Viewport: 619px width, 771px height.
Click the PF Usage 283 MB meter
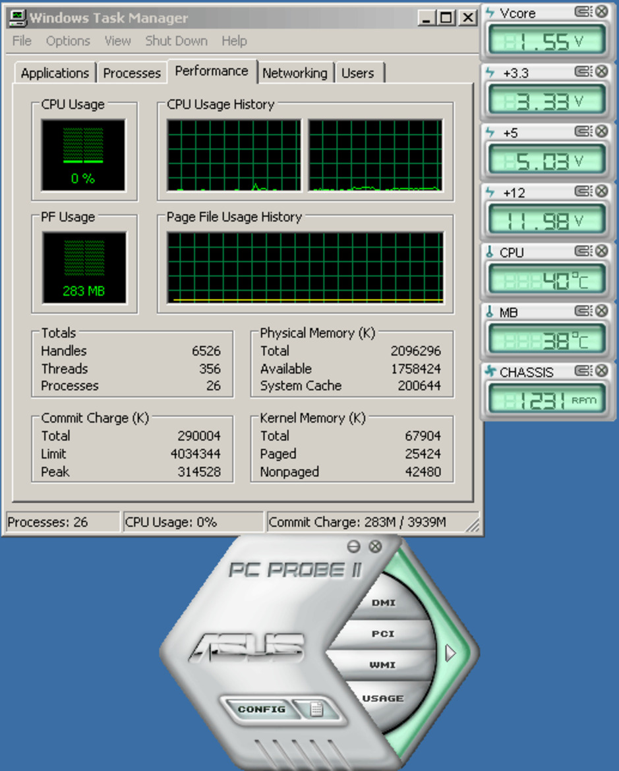click(x=84, y=268)
